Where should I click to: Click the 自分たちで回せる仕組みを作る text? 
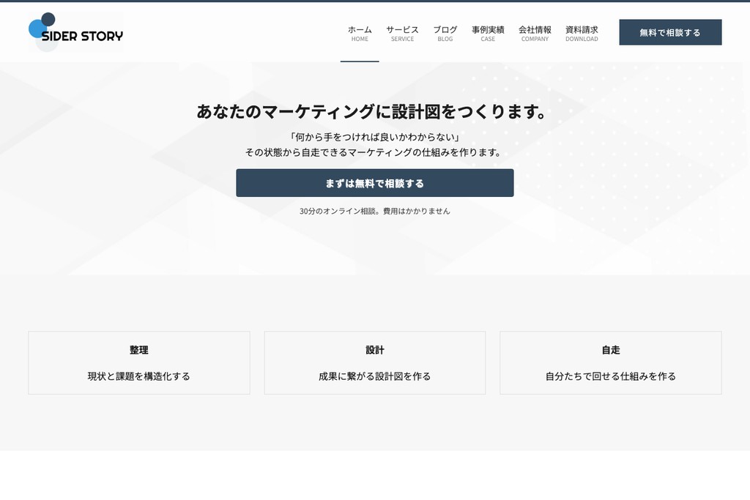[x=610, y=375]
